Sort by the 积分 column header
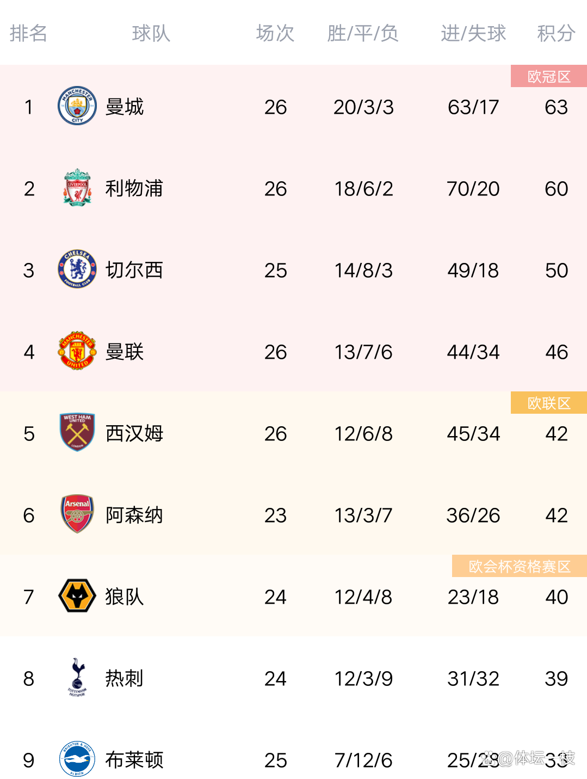Screen dimensions: 587x779 point(556,34)
